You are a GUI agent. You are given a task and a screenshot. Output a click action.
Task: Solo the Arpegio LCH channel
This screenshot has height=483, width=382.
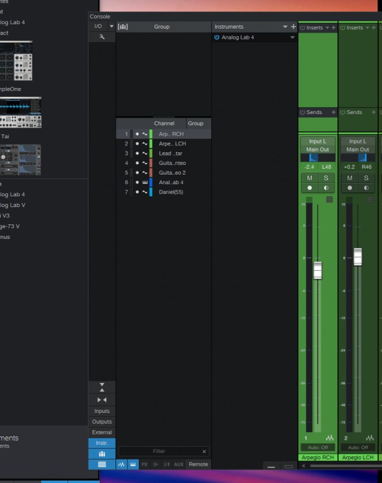(x=366, y=178)
